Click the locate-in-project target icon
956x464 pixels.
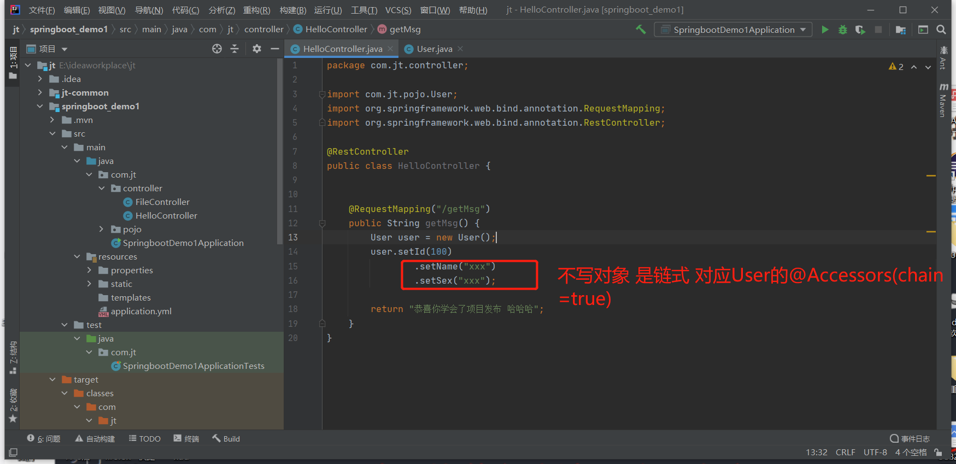217,49
